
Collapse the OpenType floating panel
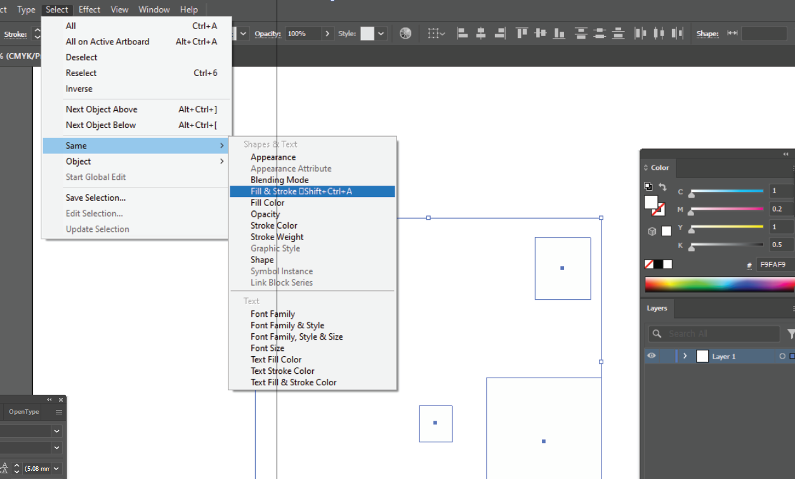coord(49,400)
